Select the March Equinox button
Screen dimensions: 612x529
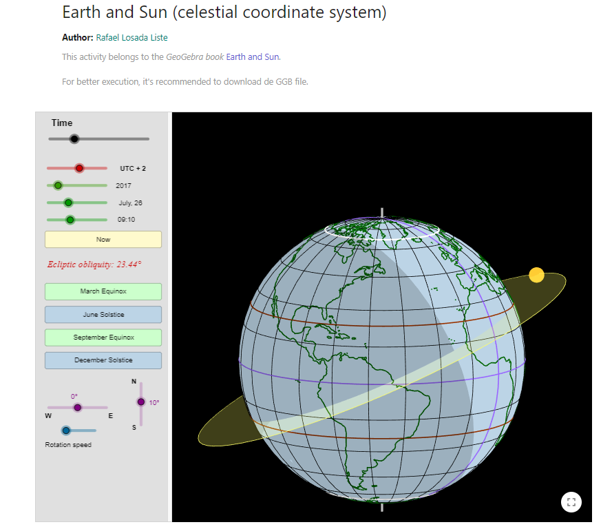pyautogui.click(x=103, y=291)
